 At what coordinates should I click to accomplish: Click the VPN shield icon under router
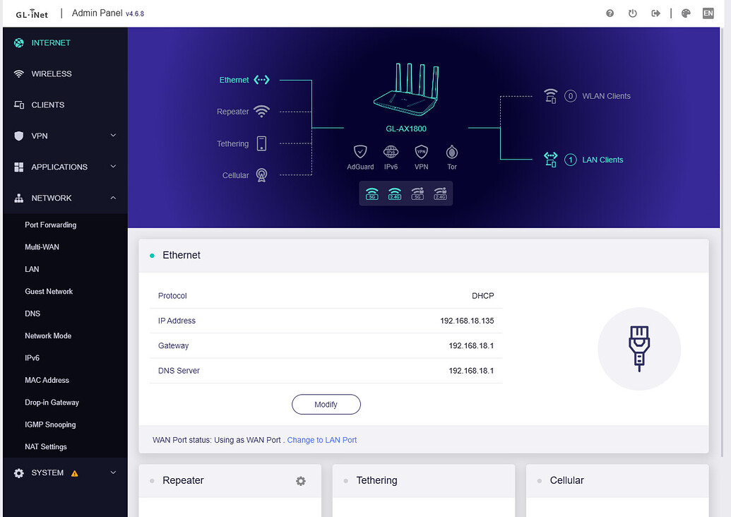(422, 152)
